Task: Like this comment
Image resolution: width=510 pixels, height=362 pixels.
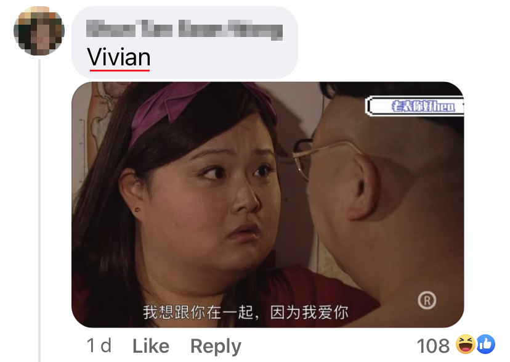Action: (x=151, y=346)
